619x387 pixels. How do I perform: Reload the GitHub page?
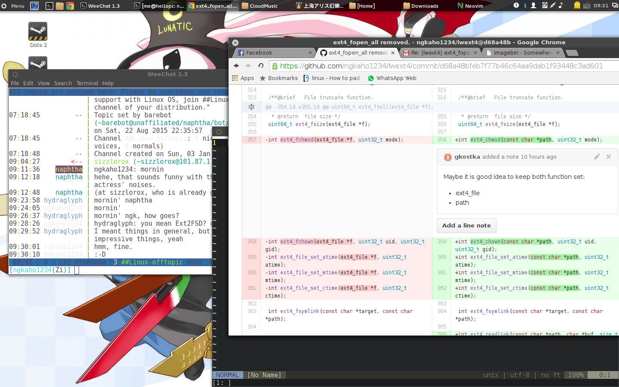click(x=260, y=66)
